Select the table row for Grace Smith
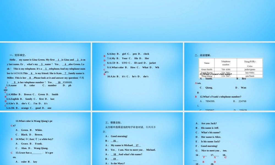 207,69
